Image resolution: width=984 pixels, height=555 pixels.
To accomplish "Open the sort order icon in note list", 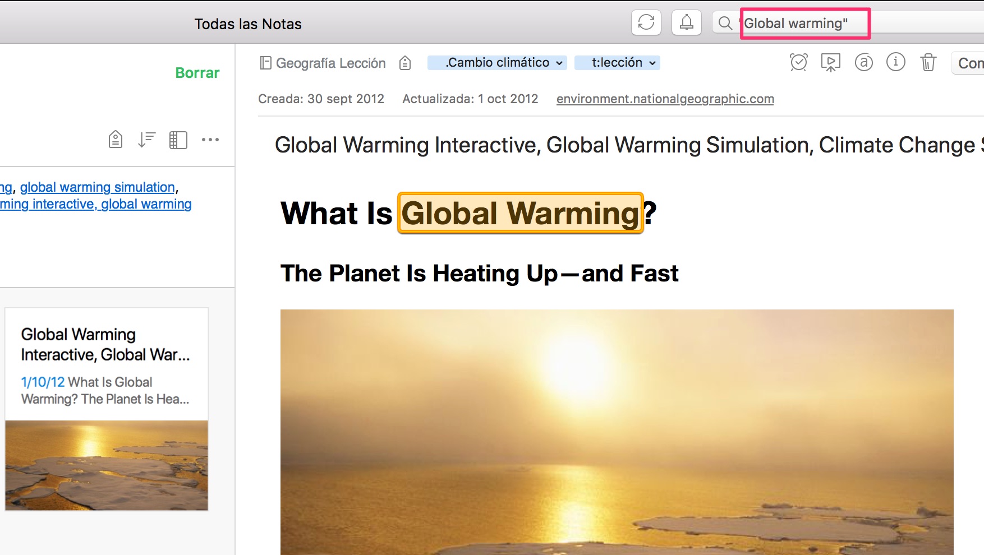I will click(x=146, y=140).
